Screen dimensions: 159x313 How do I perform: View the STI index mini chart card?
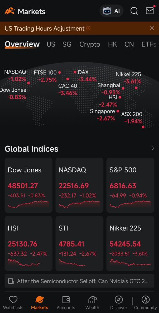pos(79,243)
